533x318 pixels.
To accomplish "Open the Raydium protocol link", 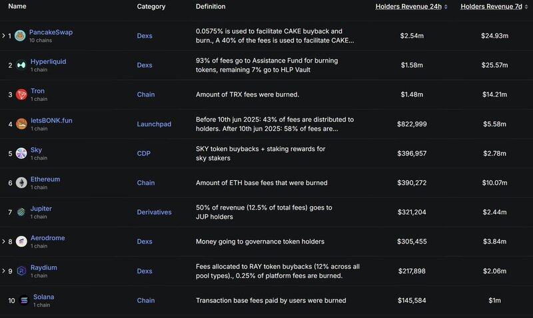I will tap(43, 267).
